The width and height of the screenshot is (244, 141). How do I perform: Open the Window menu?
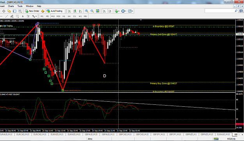tap(30, 6)
